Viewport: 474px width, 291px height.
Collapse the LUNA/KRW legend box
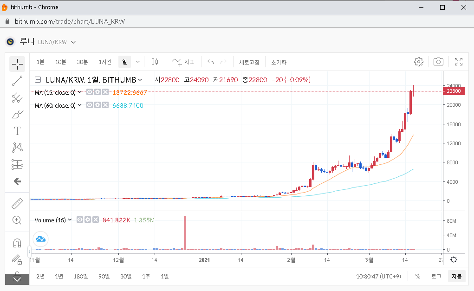38,80
